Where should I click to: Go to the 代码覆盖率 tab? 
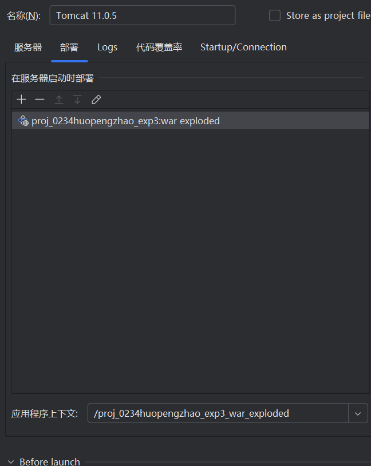(x=159, y=48)
